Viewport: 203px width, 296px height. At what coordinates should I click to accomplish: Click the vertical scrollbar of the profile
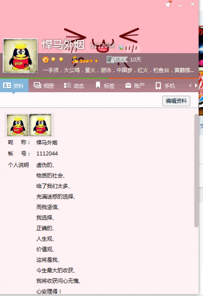tap(196, 171)
